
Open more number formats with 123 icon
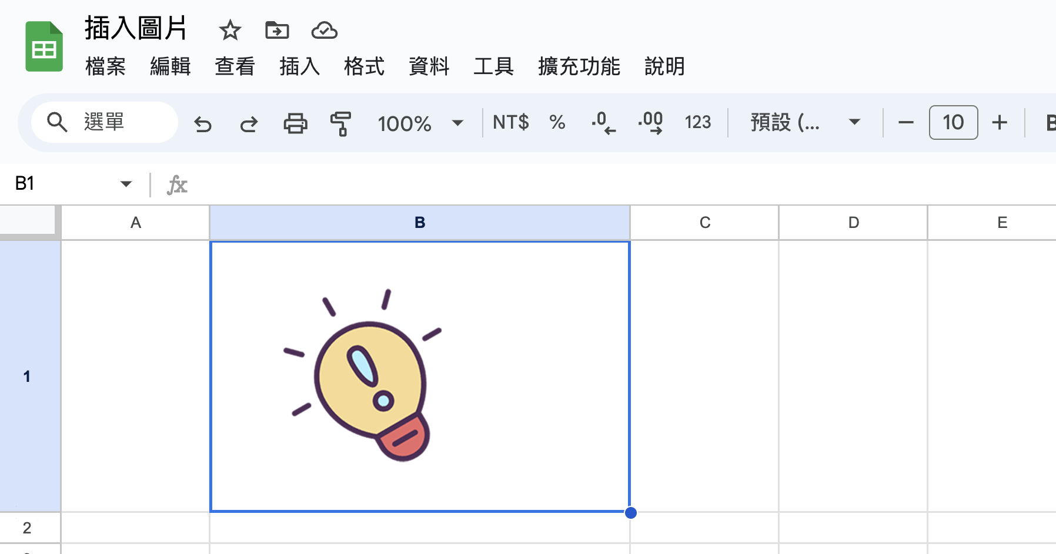697,123
